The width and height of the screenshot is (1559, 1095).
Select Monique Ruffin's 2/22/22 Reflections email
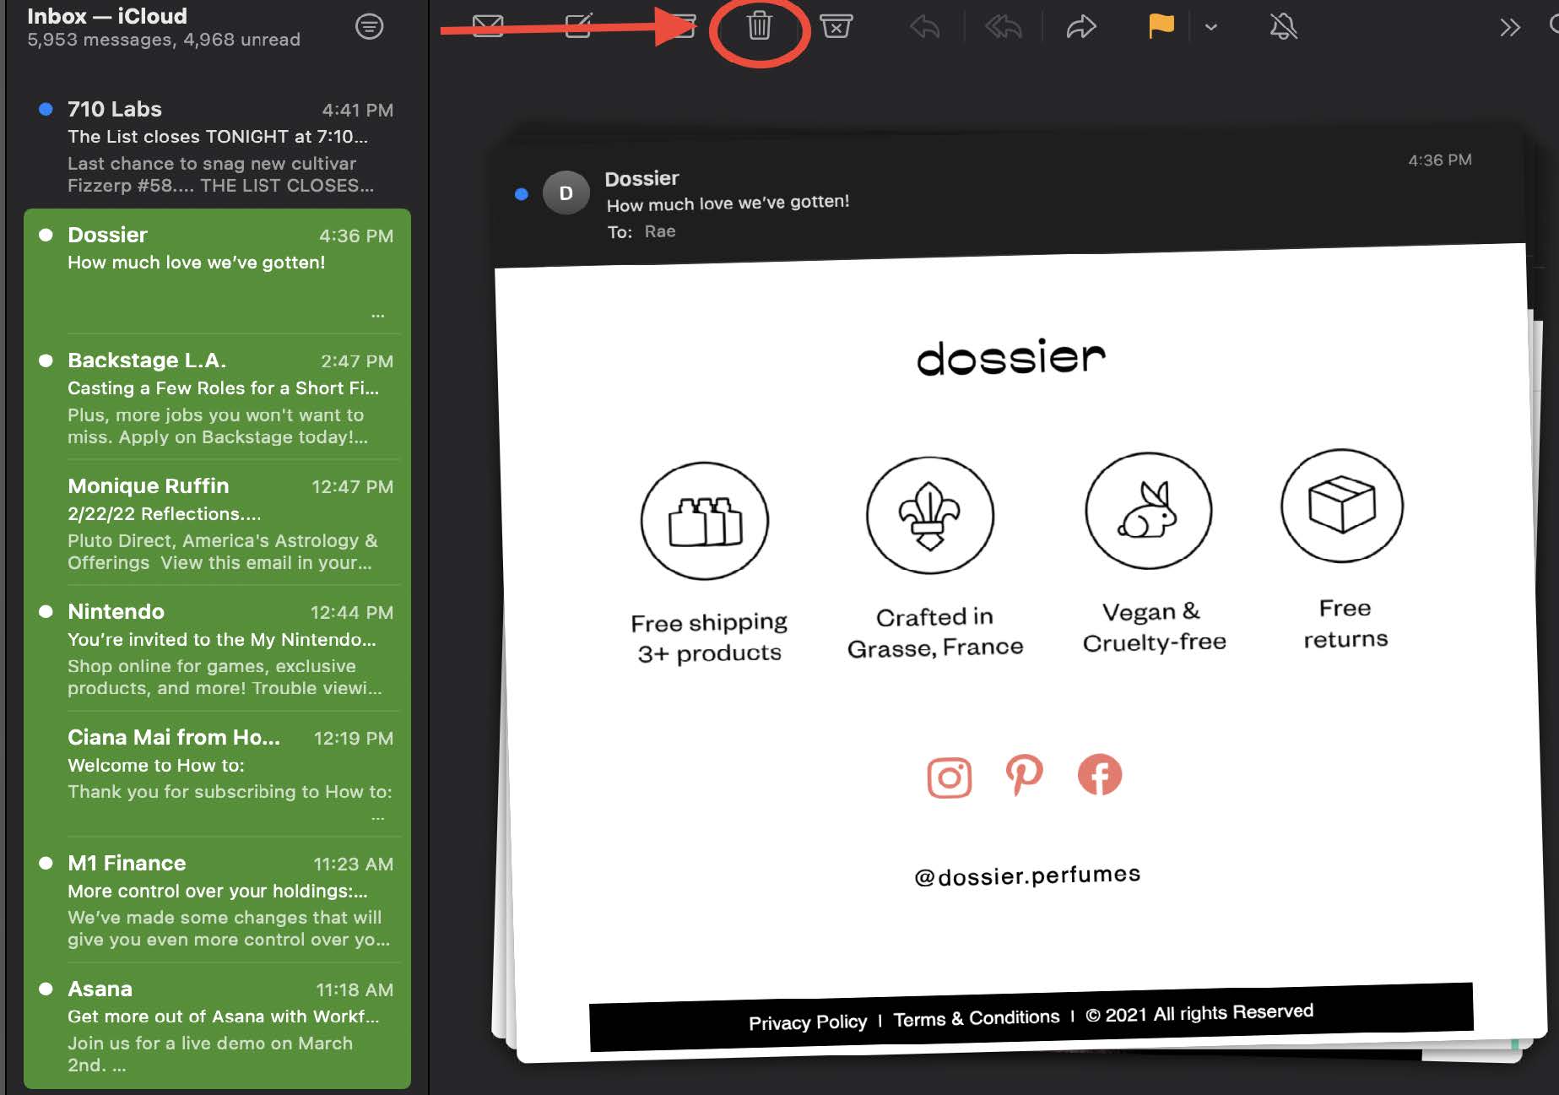tap(218, 523)
